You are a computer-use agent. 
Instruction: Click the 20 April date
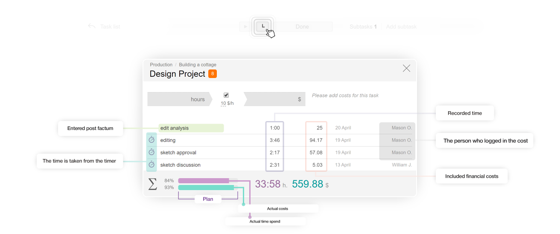click(343, 128)
